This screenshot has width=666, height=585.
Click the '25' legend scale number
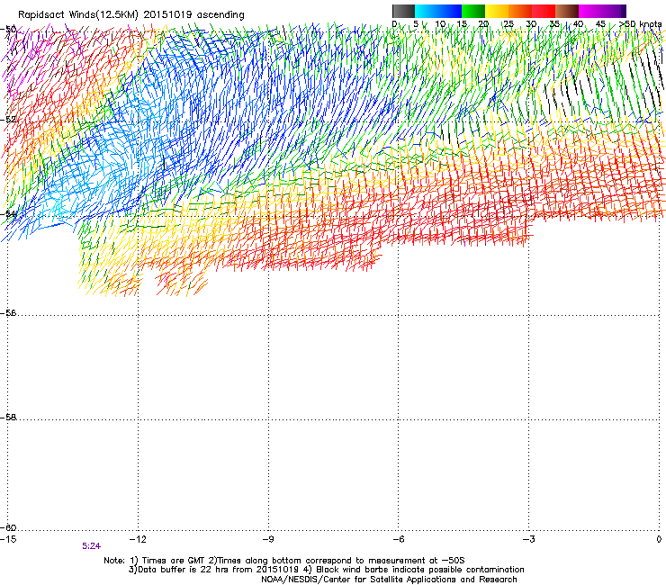(508, 24)
